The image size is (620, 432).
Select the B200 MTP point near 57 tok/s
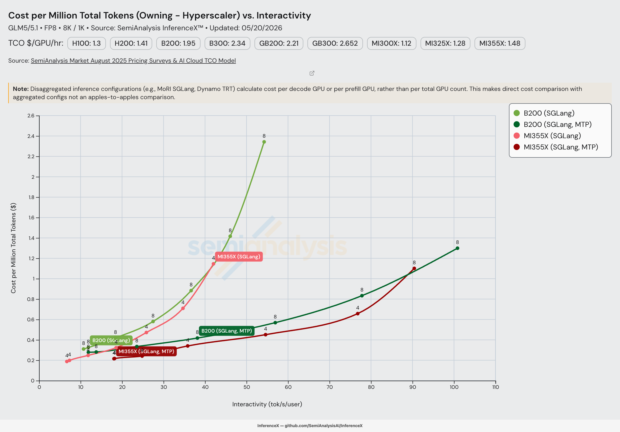pos(275,323)
